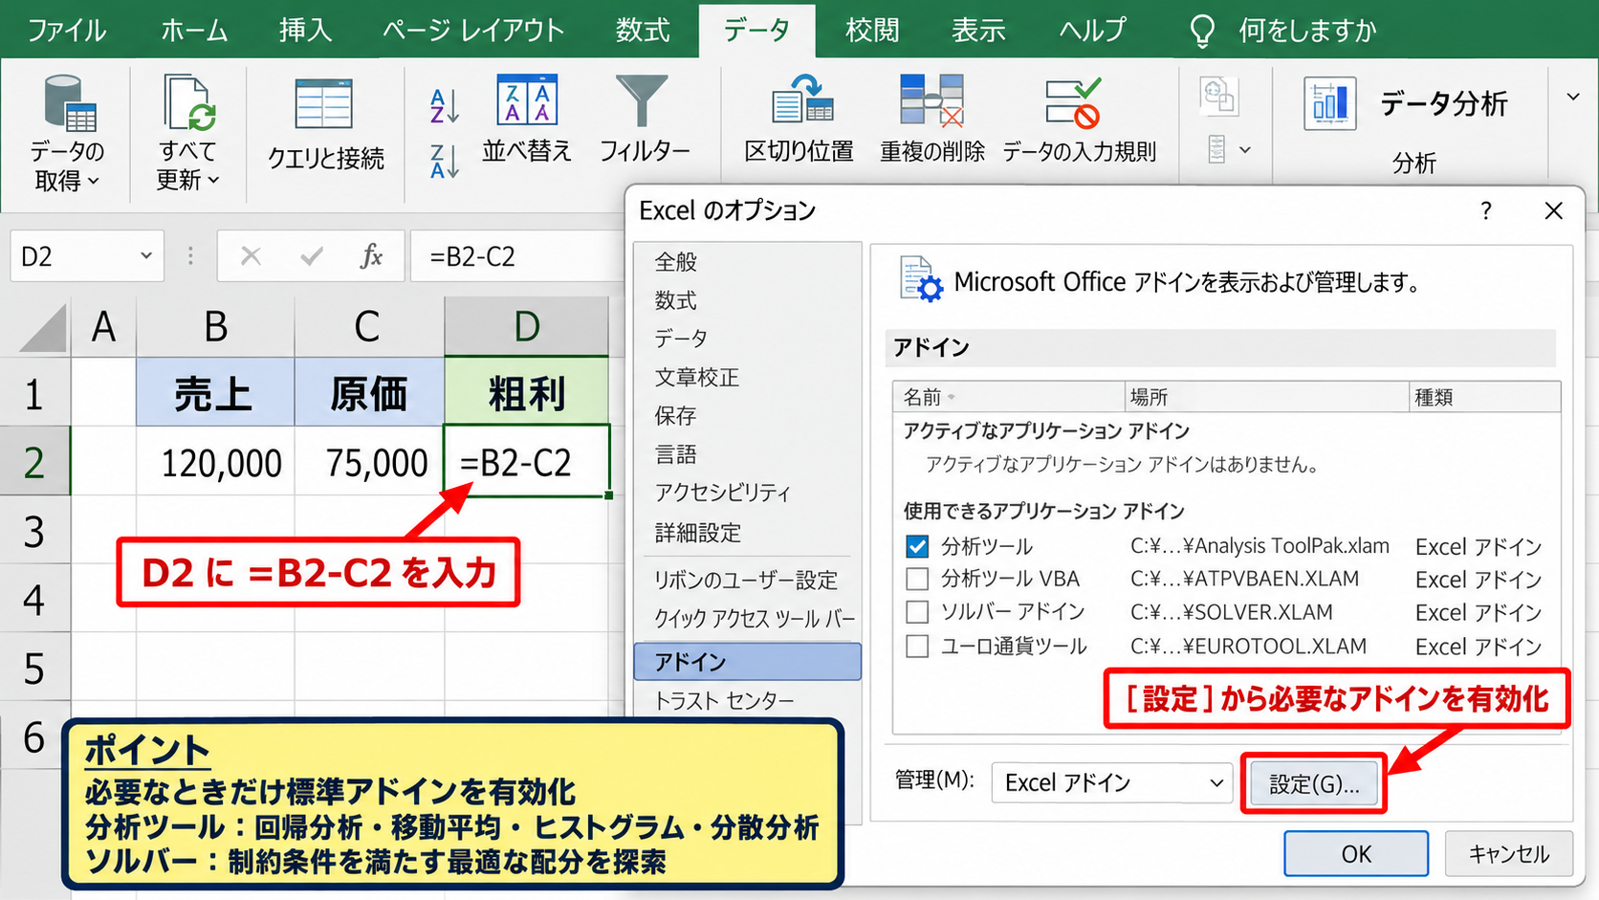Click Remove Duplicates (重複の削除)
This screenshot has width=1599, height=900.
932,120
